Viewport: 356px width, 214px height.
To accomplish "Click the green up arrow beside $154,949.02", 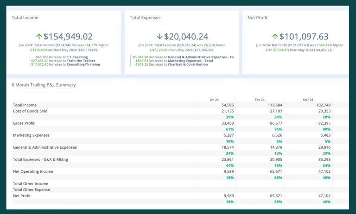I will tap(39, 36).
